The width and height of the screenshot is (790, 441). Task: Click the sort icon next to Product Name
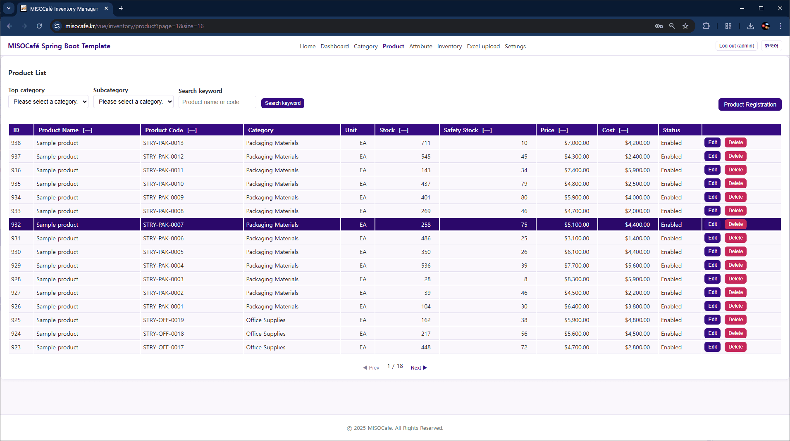point(88,130)
